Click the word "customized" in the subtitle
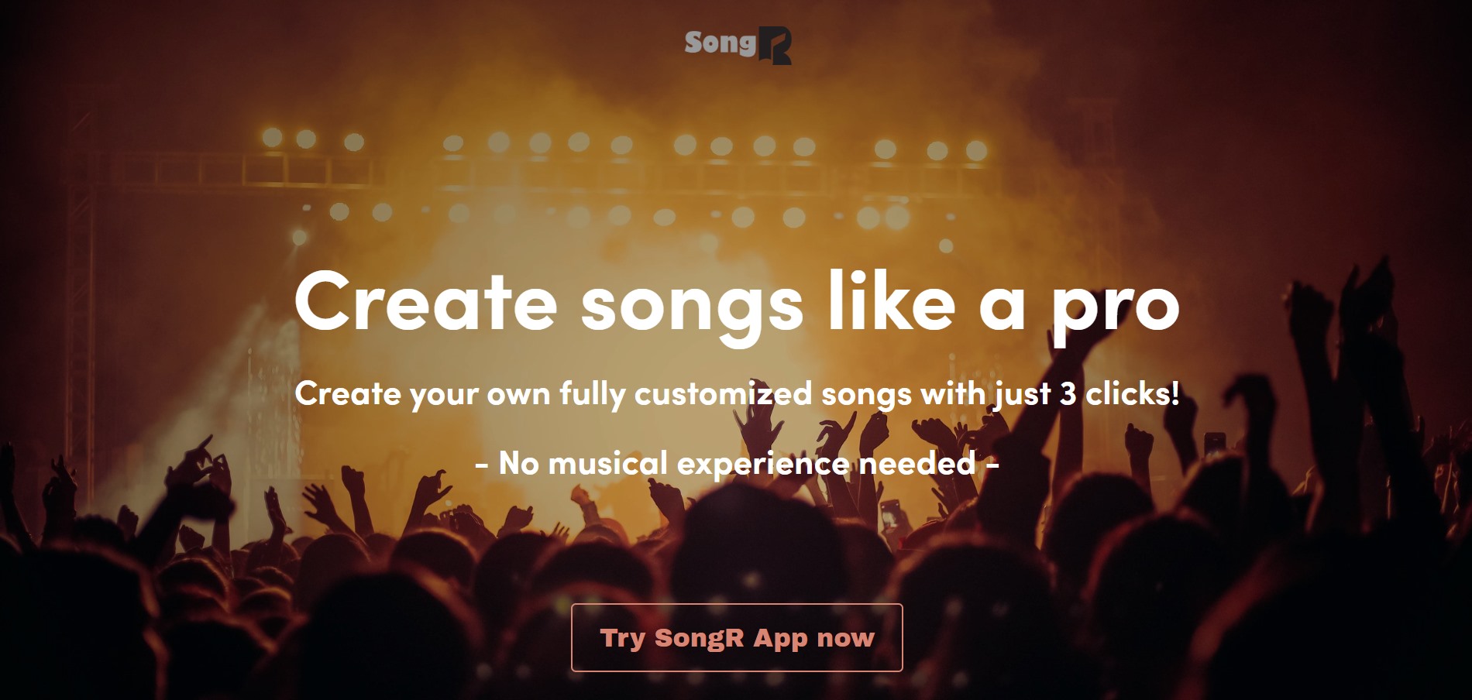Image resolution: width=1472 pixels, height=700 pixels. coord(724,394)
